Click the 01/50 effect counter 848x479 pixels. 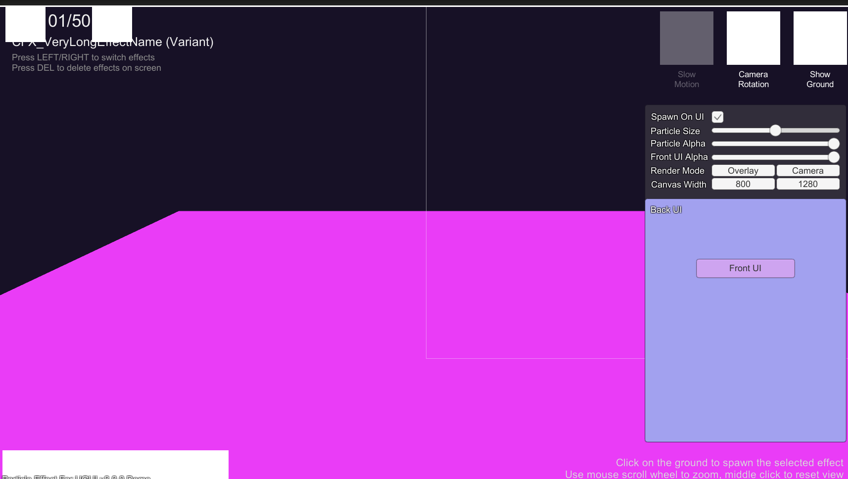pos(69,21)
